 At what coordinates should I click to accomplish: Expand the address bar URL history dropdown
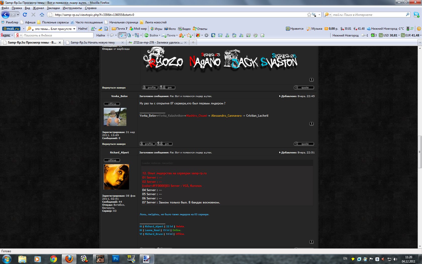tap(319, 15)
